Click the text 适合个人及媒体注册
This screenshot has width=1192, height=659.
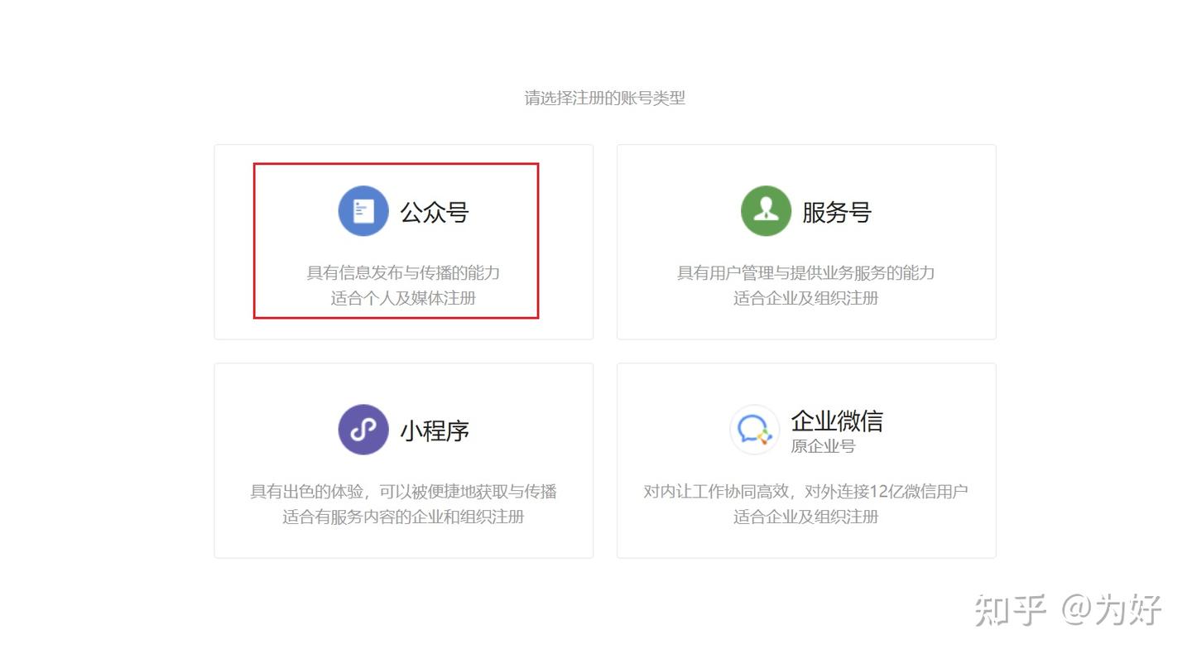pos(403,298)
